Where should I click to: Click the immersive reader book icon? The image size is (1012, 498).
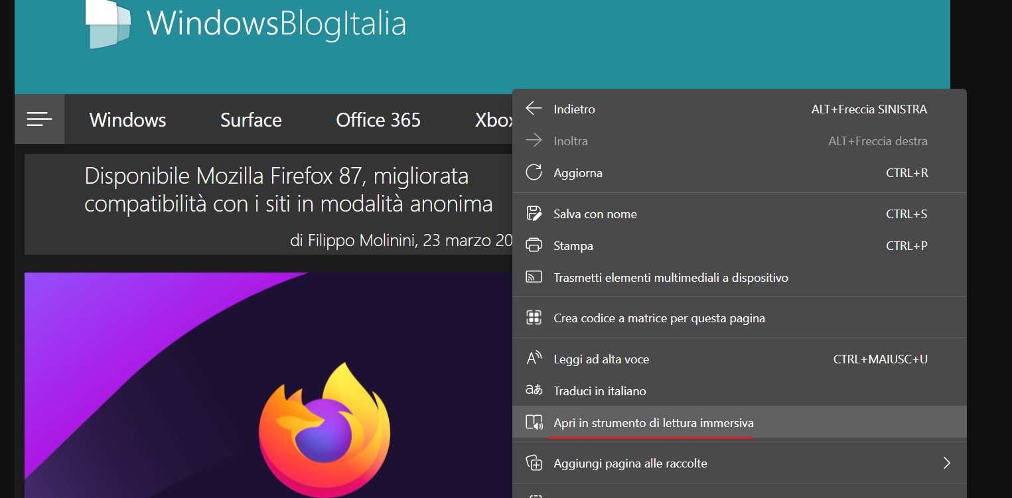[534, 422]
